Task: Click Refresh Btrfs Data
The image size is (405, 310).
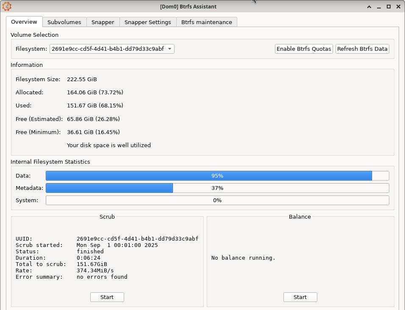Action: tap(362, 49)
